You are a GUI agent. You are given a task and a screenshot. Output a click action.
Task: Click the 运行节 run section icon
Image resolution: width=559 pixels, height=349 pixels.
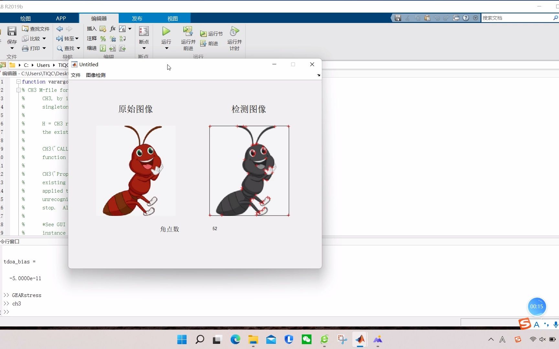pyautogui.click(x=211, y=33)
